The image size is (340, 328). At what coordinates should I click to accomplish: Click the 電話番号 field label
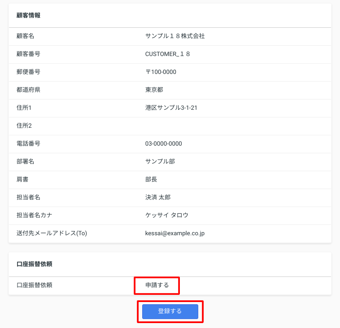point(28,143)
